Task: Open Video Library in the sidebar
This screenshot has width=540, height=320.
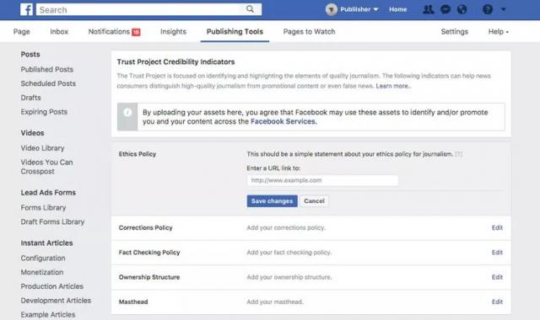Action: point(42,148)
